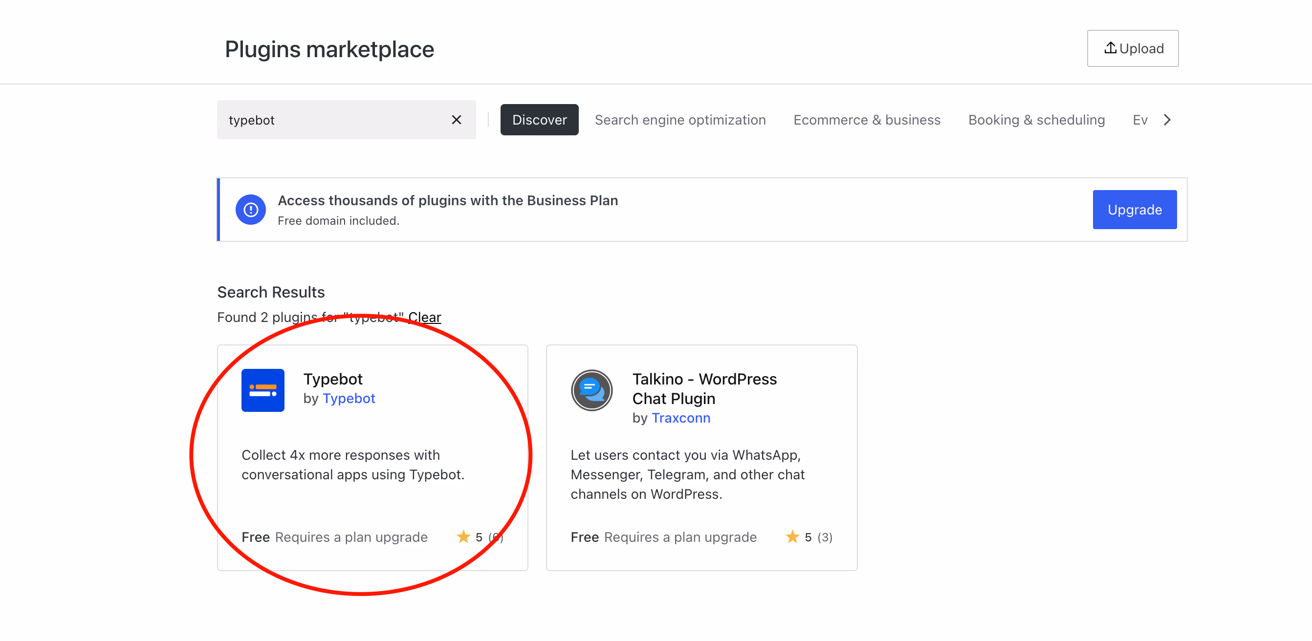1312x641 pixels.
Task: Click the Clear search results link
Action: click(x=424, y=317)
